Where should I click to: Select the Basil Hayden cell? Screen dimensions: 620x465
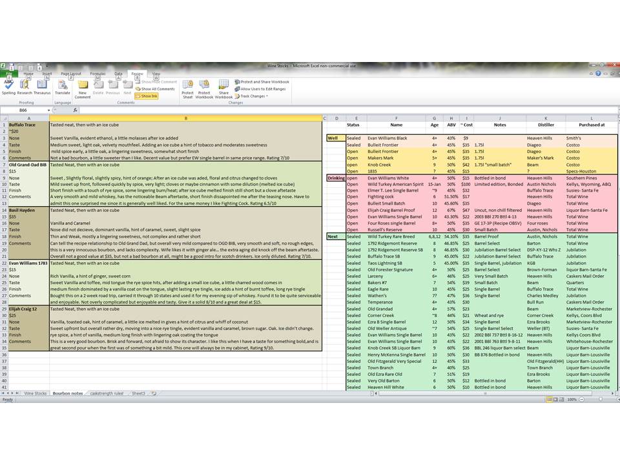[x=29, y=211]
